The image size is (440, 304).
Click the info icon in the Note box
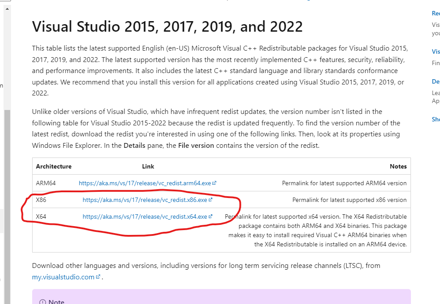(x=43, y=302)
